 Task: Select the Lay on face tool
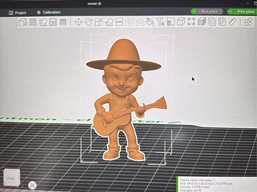109,22
